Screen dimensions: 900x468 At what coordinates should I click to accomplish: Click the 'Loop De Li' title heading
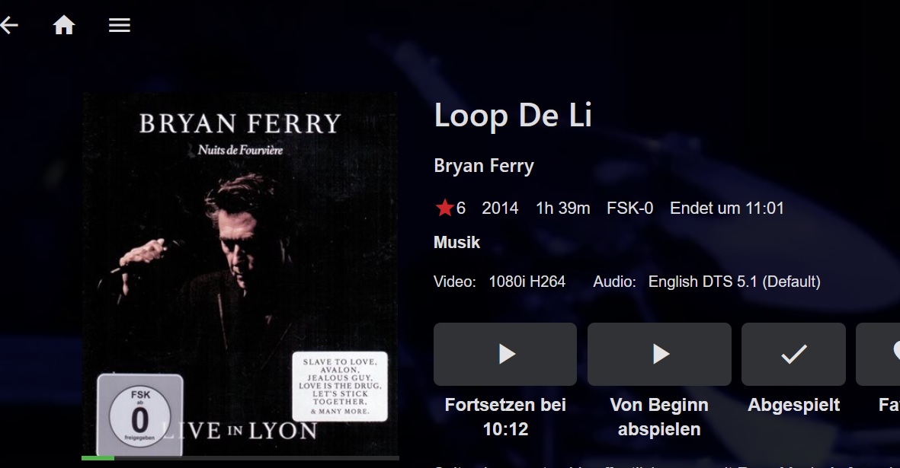[x=513, y=115]
